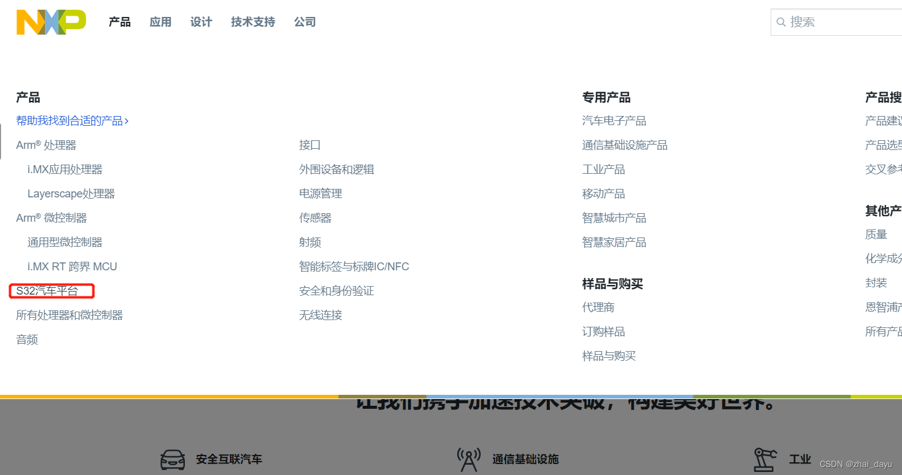
Task: Open S32汽车平台 link
Action: pos(47,291)
